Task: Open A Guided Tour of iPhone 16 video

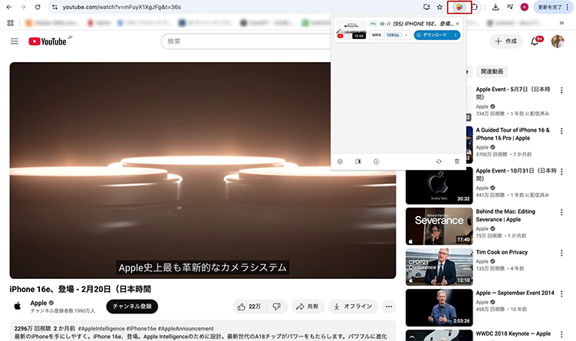Action: click(x=513, y=134)
